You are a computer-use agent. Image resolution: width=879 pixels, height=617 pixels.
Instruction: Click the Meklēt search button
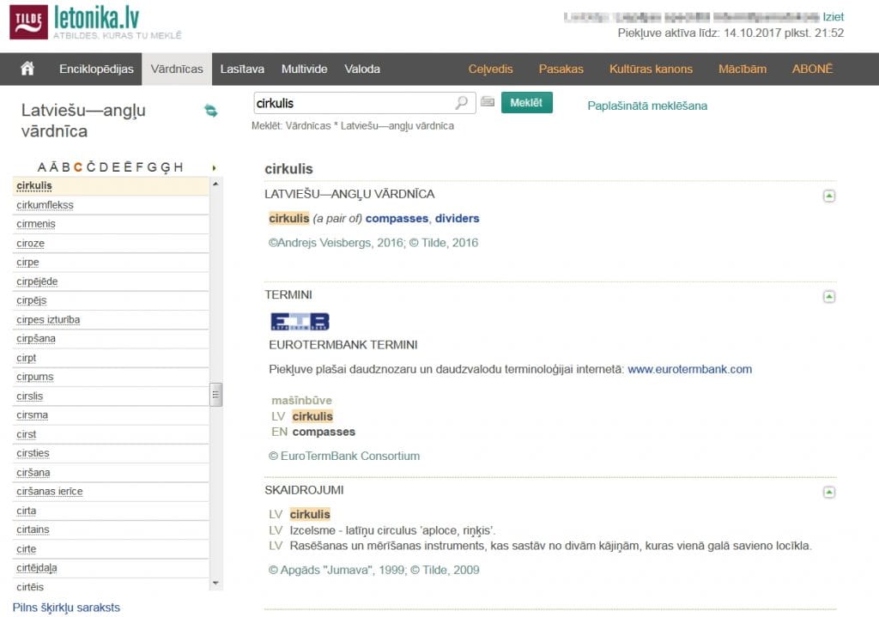point(526,103)
